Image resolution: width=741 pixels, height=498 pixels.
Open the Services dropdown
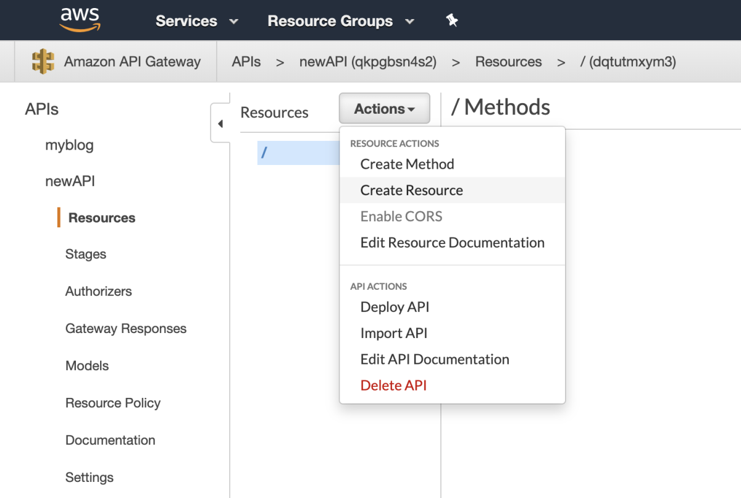[x=197, y=21]
